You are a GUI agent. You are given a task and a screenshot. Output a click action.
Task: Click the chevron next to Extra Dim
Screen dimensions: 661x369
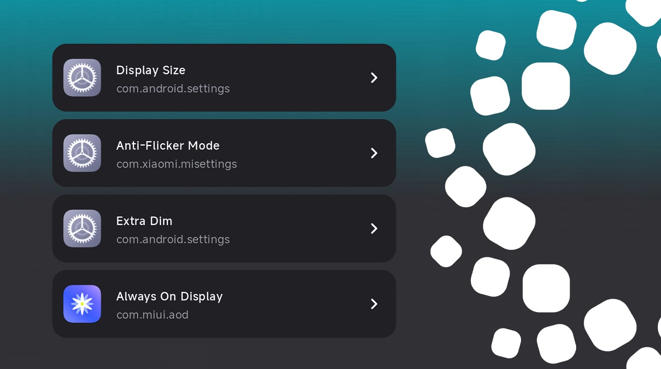point(374,228)
